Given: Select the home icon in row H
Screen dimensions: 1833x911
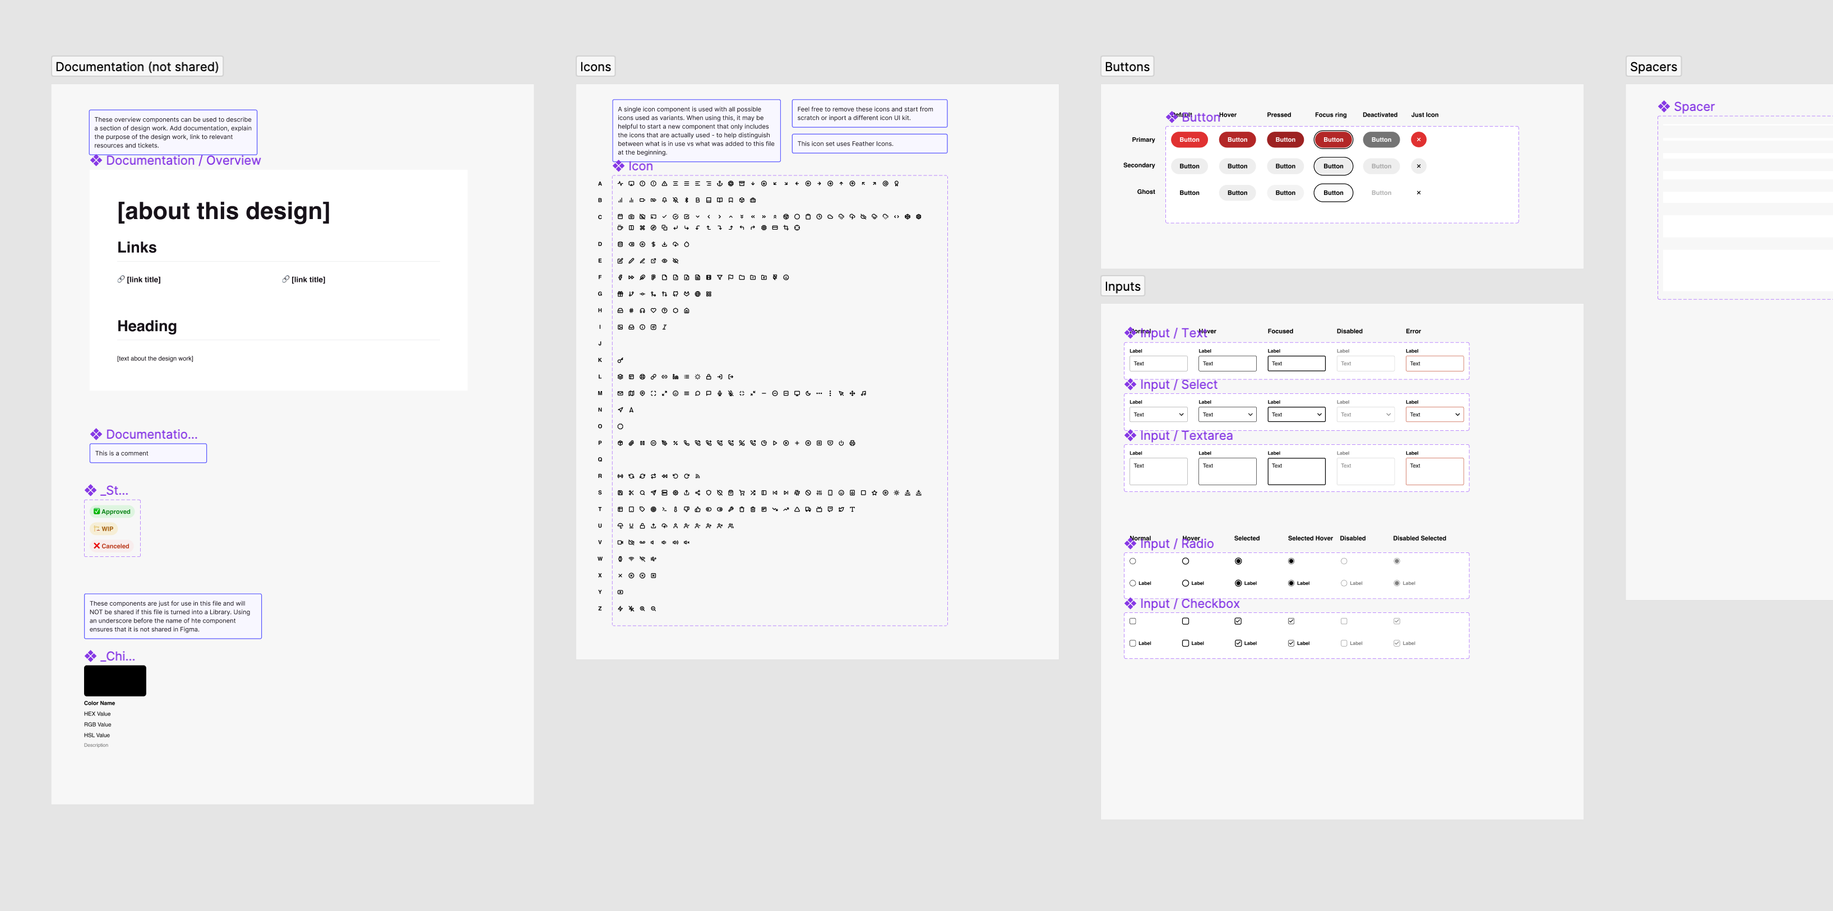Looking at the screenshot, I should click(687, 311).
